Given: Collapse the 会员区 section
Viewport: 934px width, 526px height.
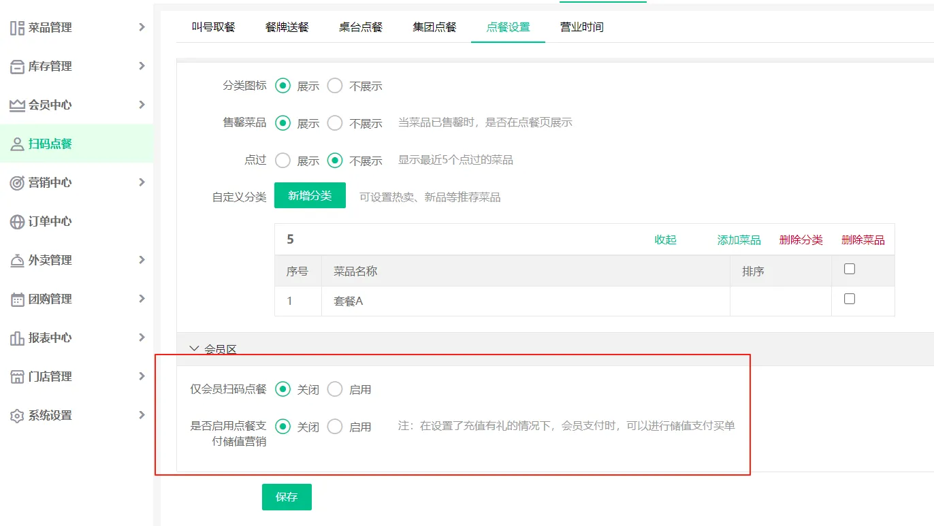Looking at the screenshot, I should pos(194,349).
